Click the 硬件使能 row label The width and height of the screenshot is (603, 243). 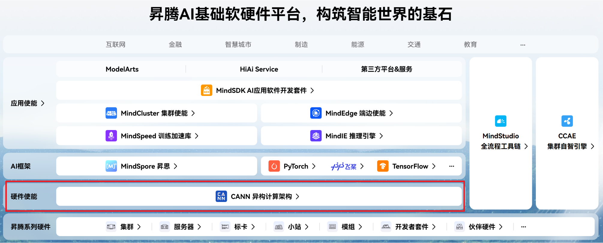(x=24, y=197)
